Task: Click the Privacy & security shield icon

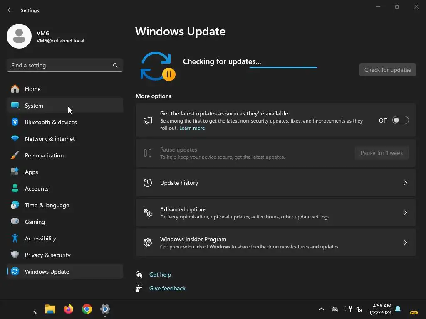Action: coord(15,255)
